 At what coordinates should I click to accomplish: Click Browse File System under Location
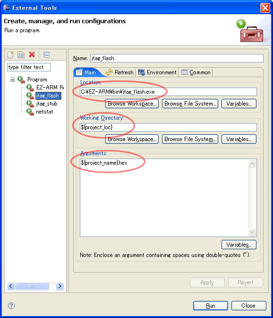tap(190, 104)
